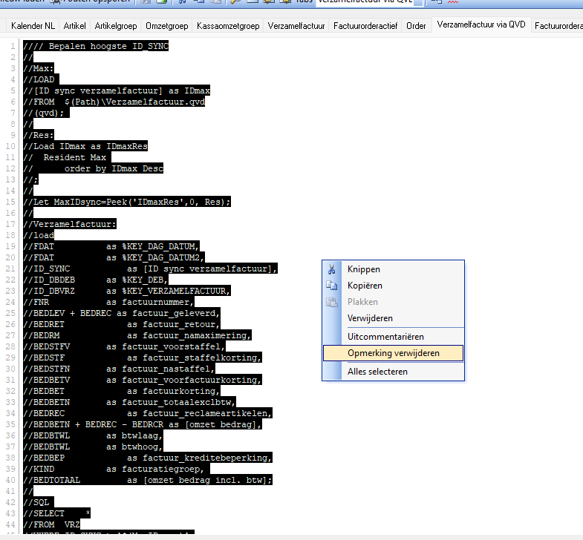Click the '$(Path)\Verzamelfactuur.qvd' FROM line
This screenshot has width=583, height=540.
point(114,102)
